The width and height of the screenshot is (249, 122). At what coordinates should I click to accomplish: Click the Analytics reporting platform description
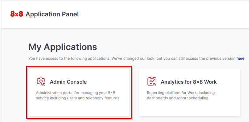(181, 95)
